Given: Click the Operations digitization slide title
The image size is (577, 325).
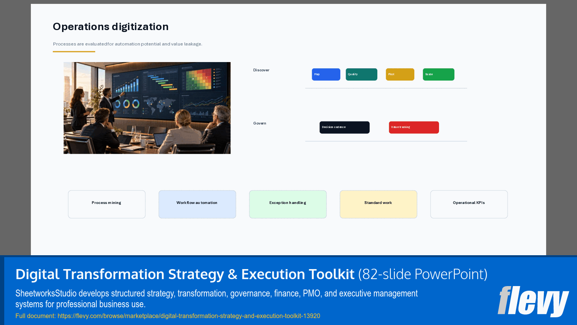Looking at the screenshot, I should (111, 27).
